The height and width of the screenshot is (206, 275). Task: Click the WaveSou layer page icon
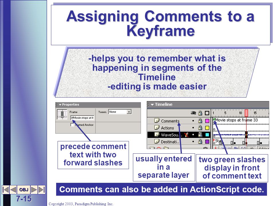tap(157, 134)
